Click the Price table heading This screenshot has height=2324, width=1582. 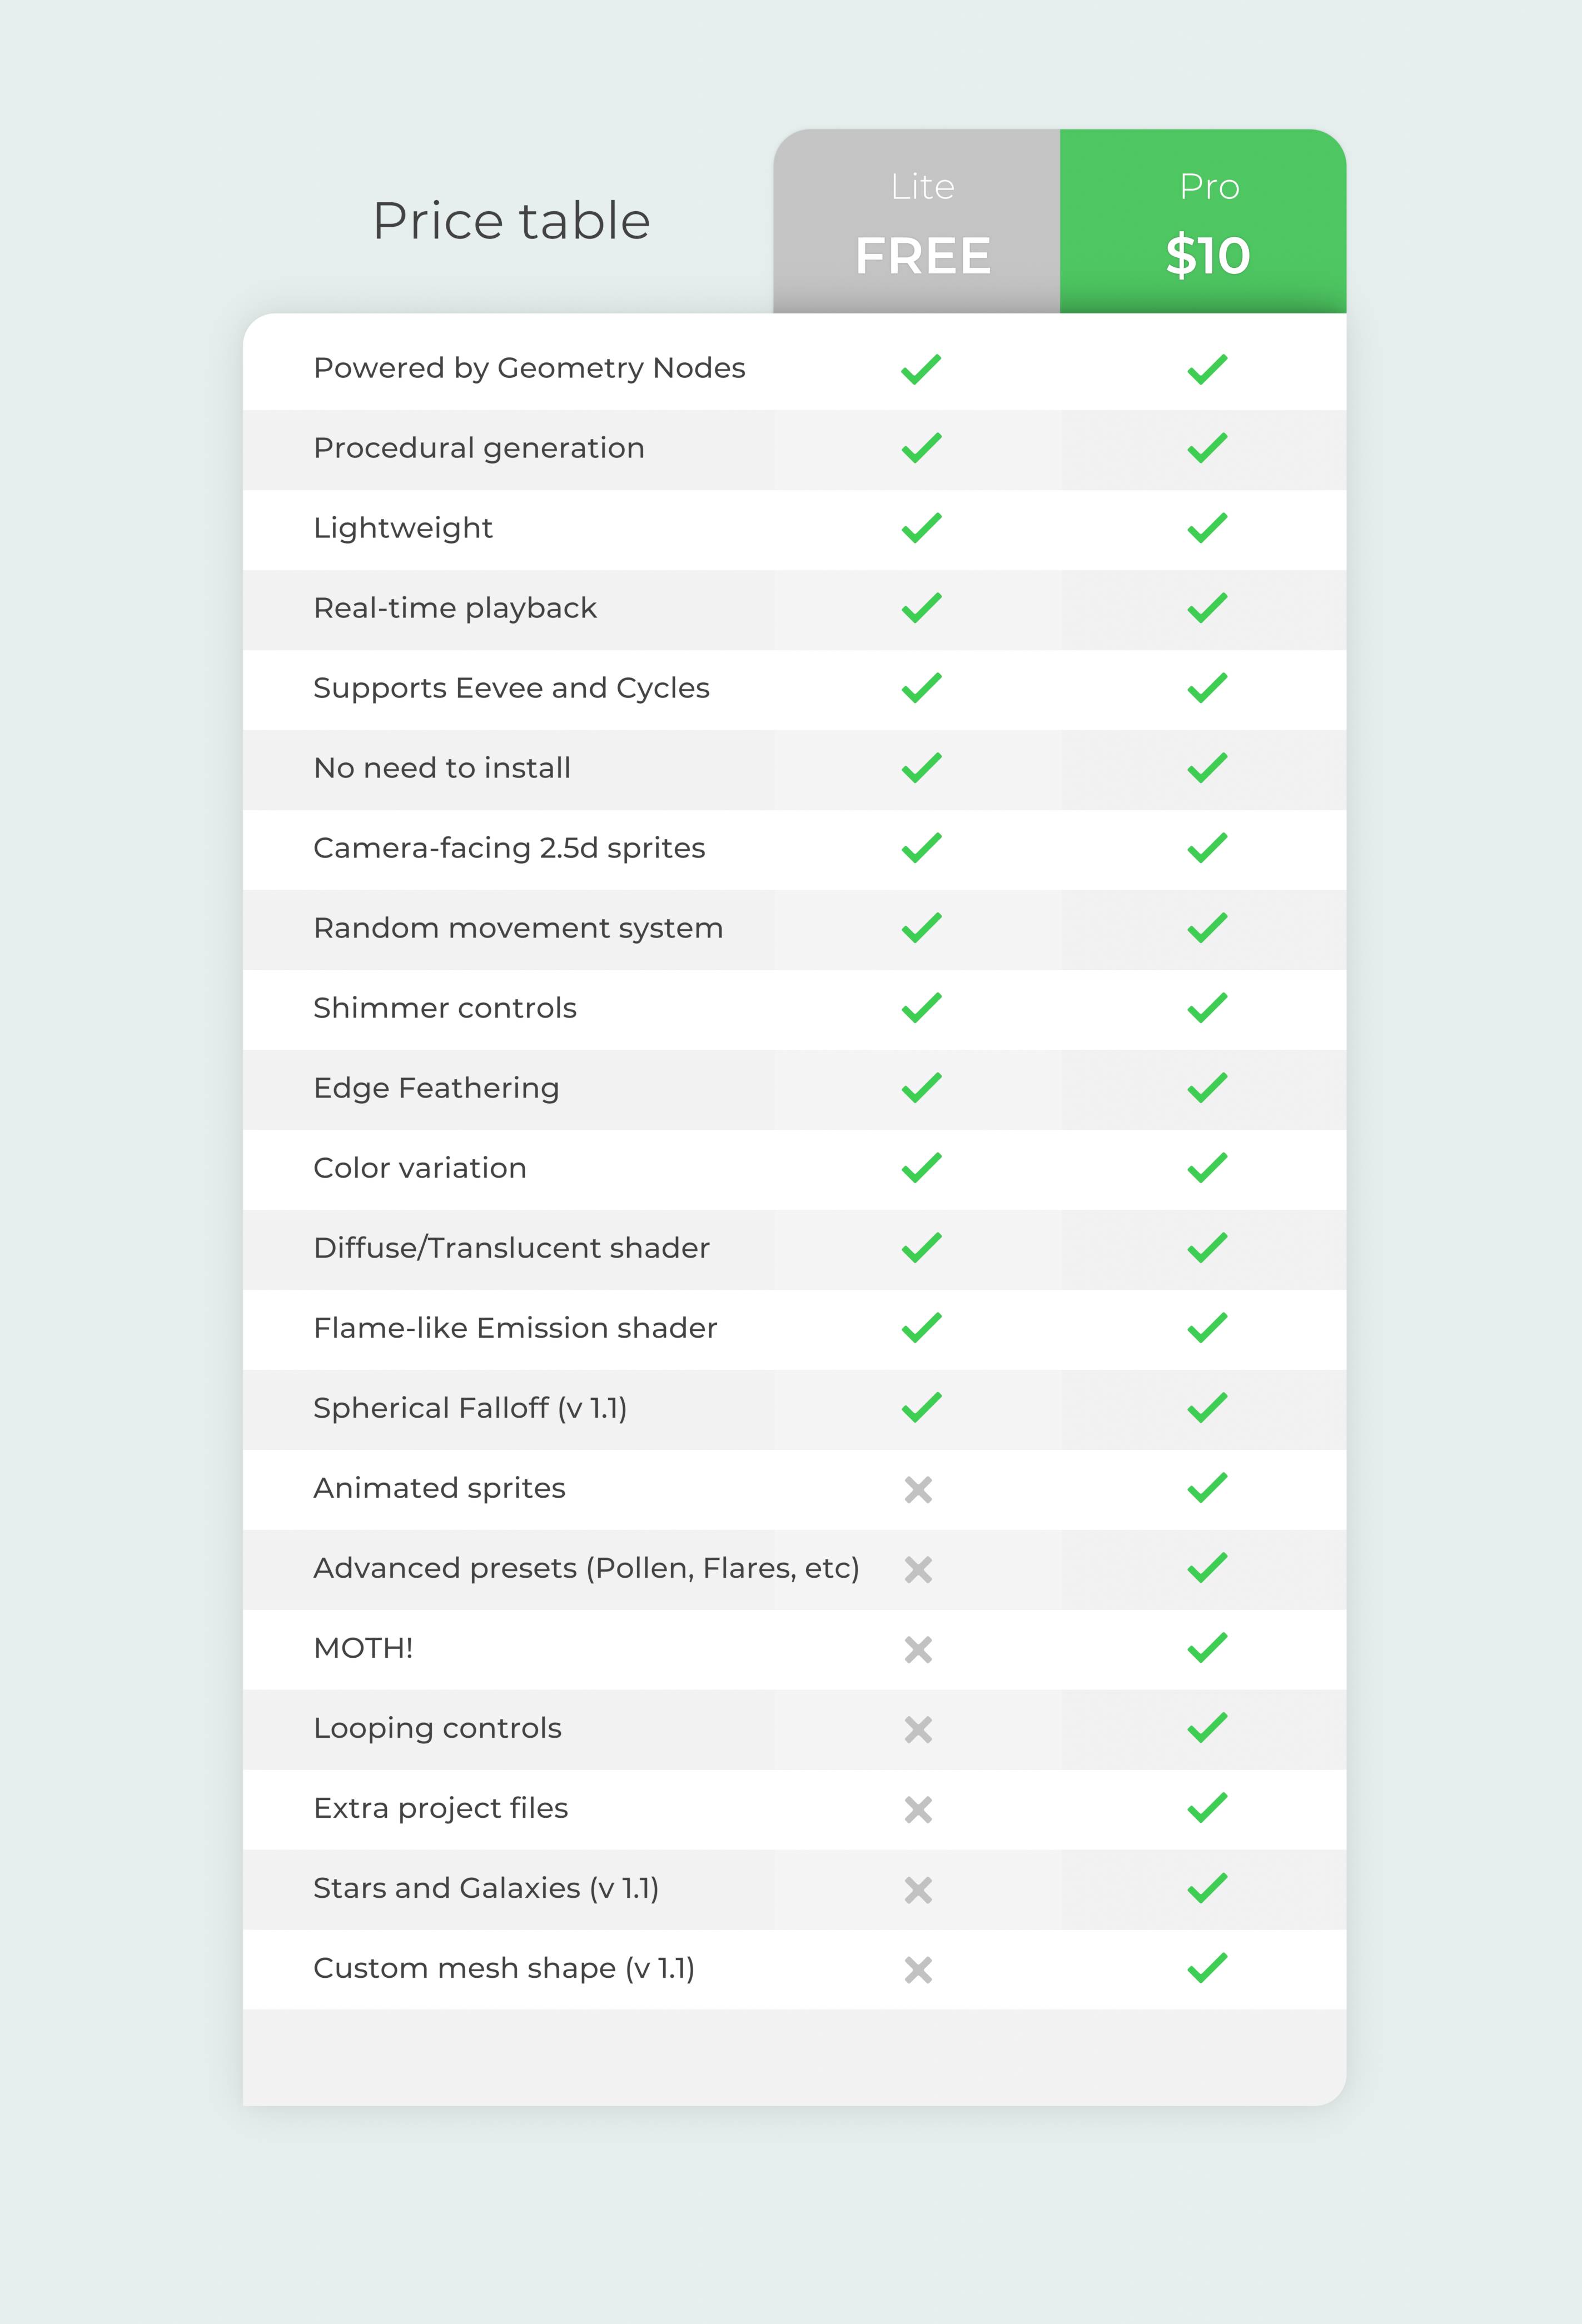[x=511, y=221]
